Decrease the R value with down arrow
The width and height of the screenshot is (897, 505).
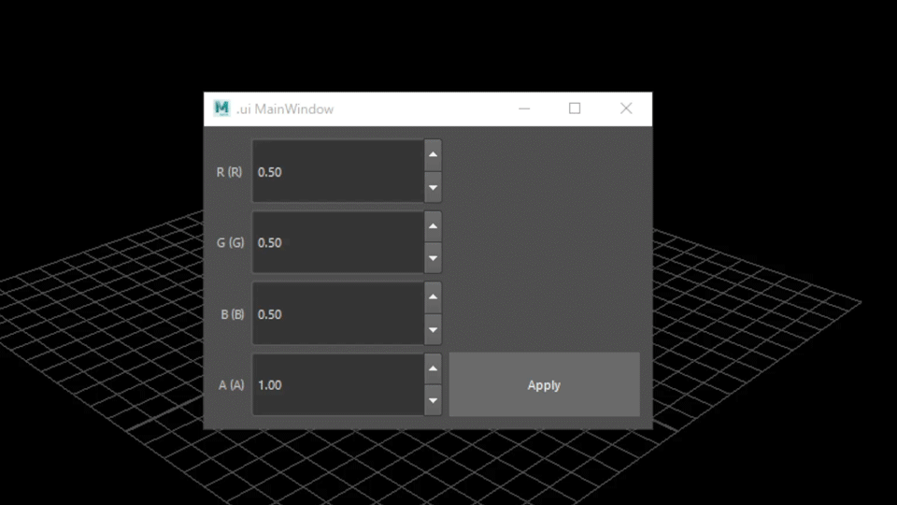coord(433,187)
